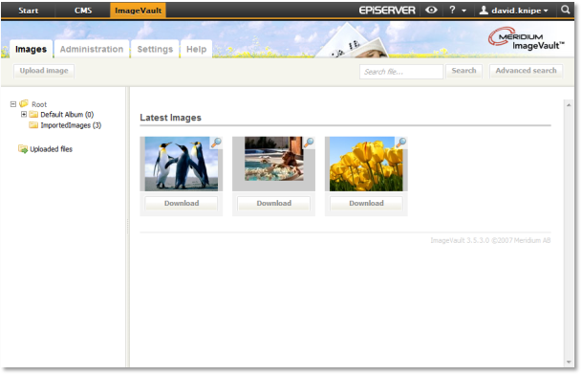Zoom the penguins image preview

(x=216, y=142)
